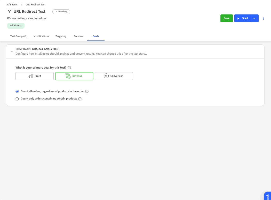Choose Revenue as the primary goal
The image size is (271, 200).
(x=74, y=76)
